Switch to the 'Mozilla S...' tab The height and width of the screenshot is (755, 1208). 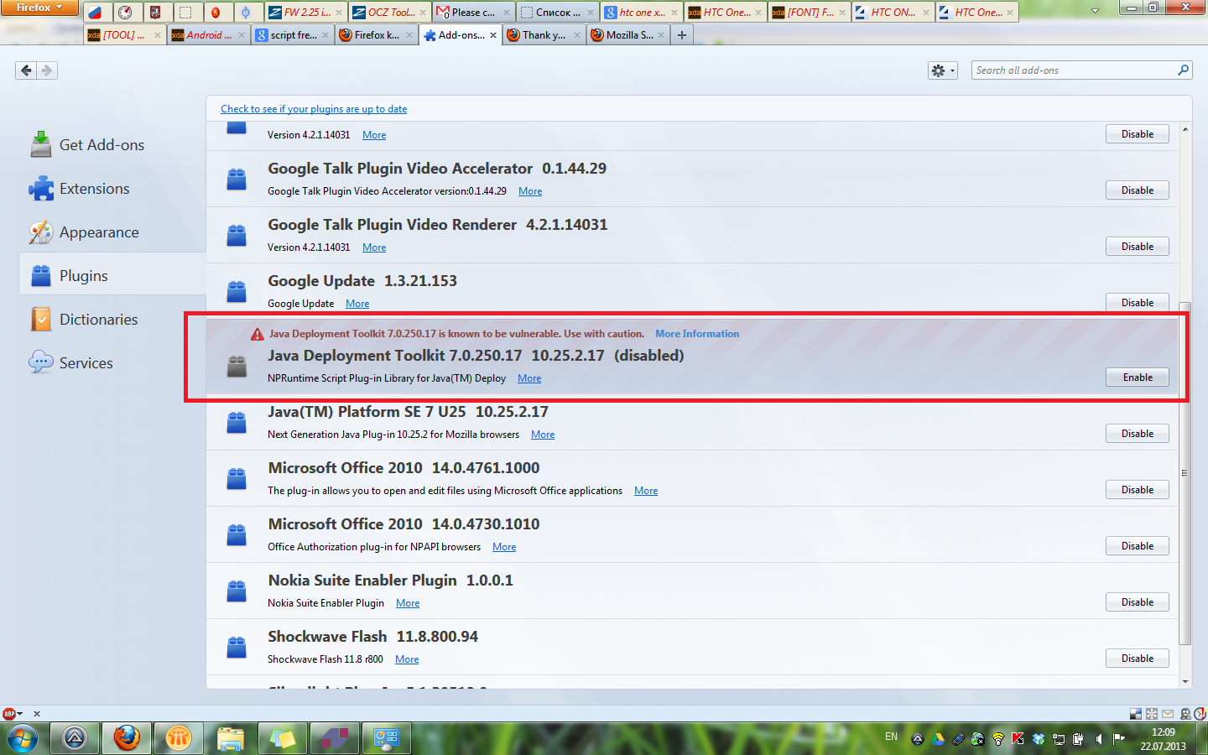click(x=627, y=35)
